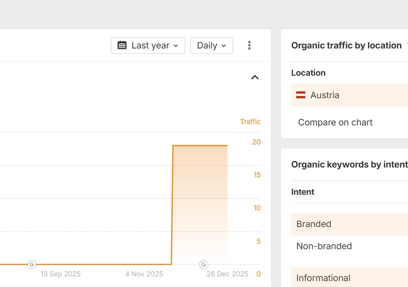Open the three-dot more options menu
The image size is (408, 287).
coord(249,45)
